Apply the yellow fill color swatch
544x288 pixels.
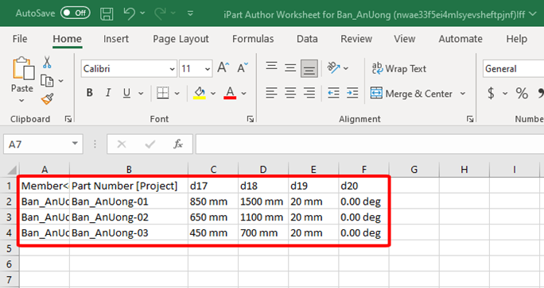click(200, 93)
